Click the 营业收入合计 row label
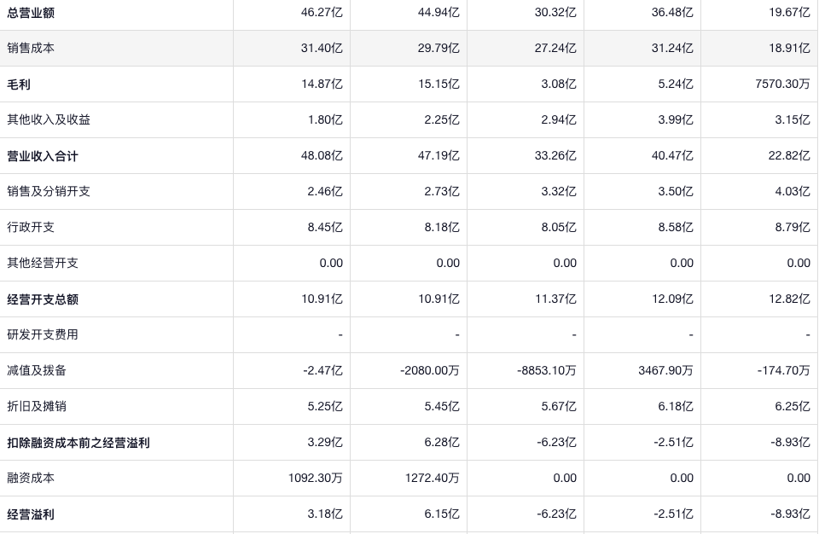Image resolution: width=819 pixels, height=534 pixels. [x=43, y=156]
